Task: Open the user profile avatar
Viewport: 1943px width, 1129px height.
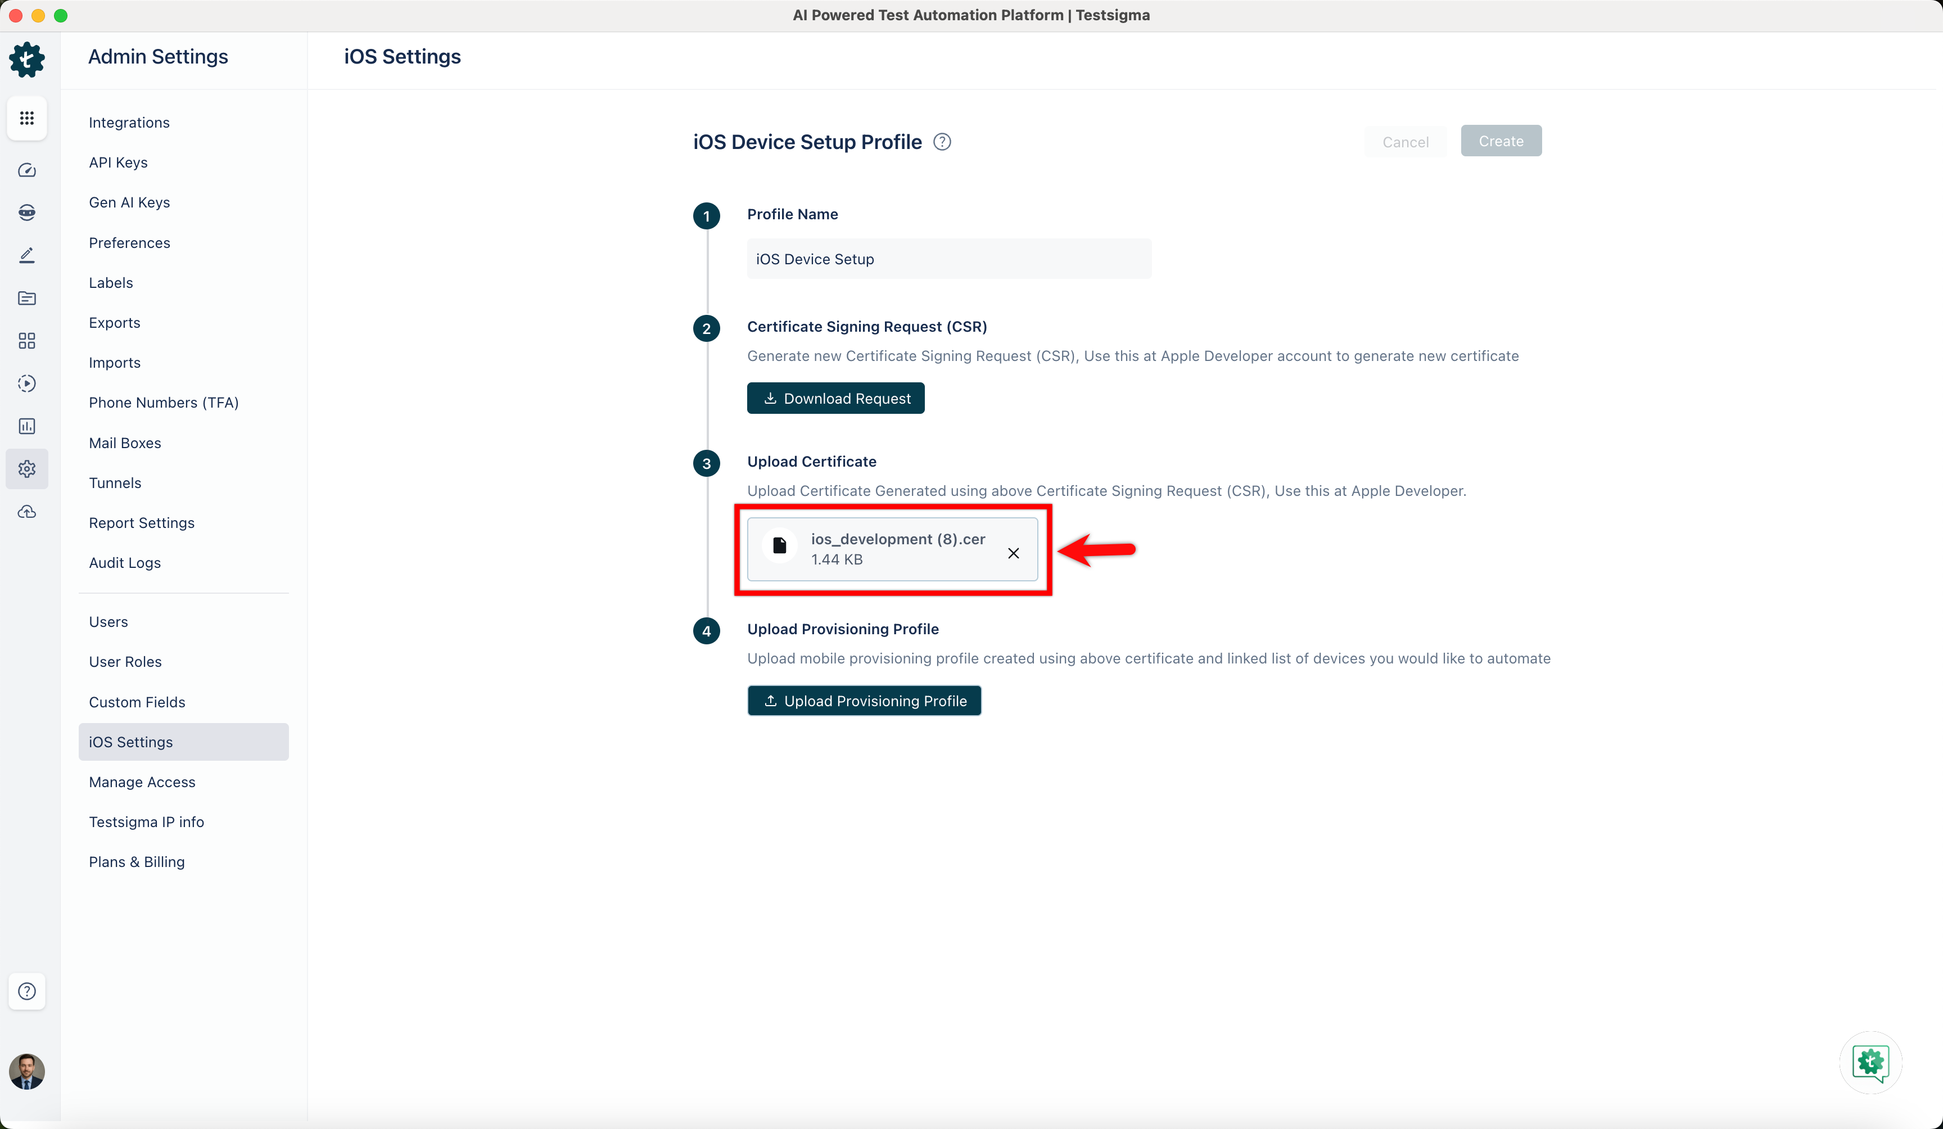Action: point(27,1071)
